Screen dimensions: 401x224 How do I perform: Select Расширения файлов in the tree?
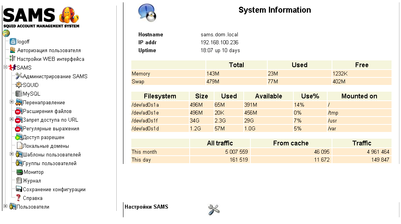coord(47,111)
